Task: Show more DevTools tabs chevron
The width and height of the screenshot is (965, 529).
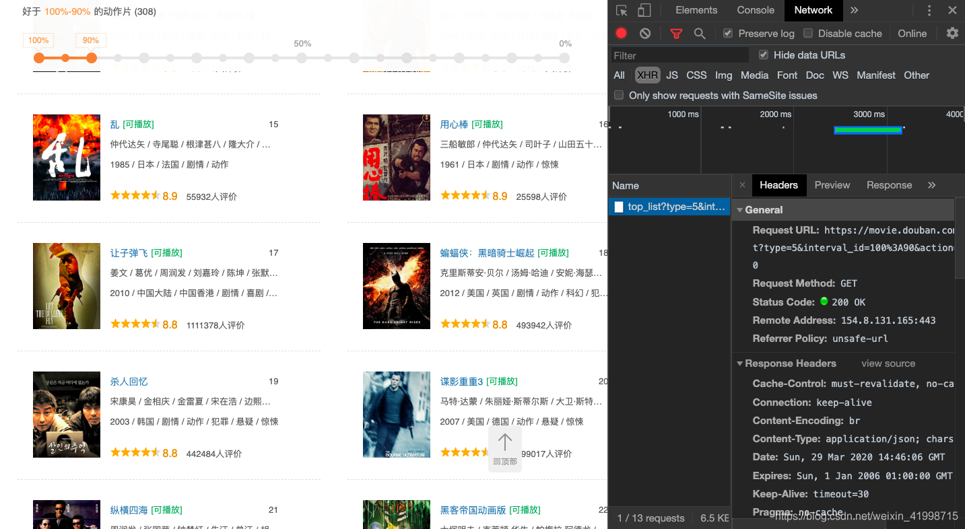Action: 855,10
